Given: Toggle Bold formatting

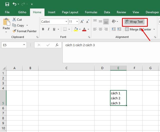Looking at the screenshot, I should coord(43,29).
